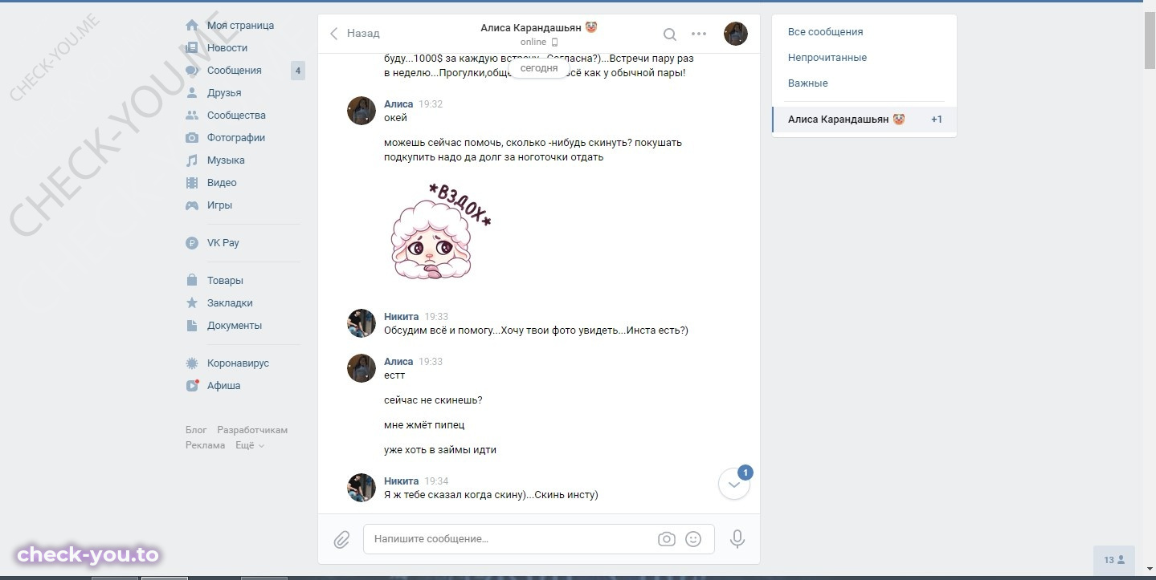
Task: Open the Реклама footer link
Action: coord(206,445)
